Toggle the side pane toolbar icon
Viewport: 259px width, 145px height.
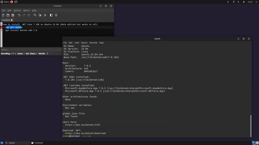tap(51, 15)
